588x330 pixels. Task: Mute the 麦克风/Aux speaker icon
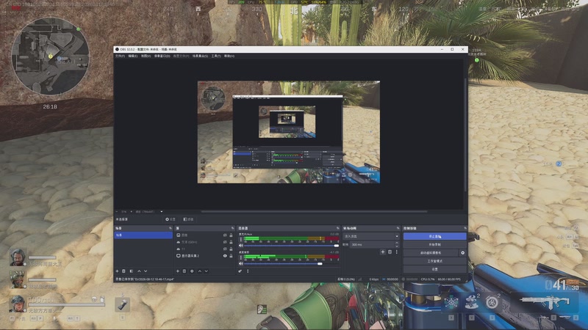241,246
